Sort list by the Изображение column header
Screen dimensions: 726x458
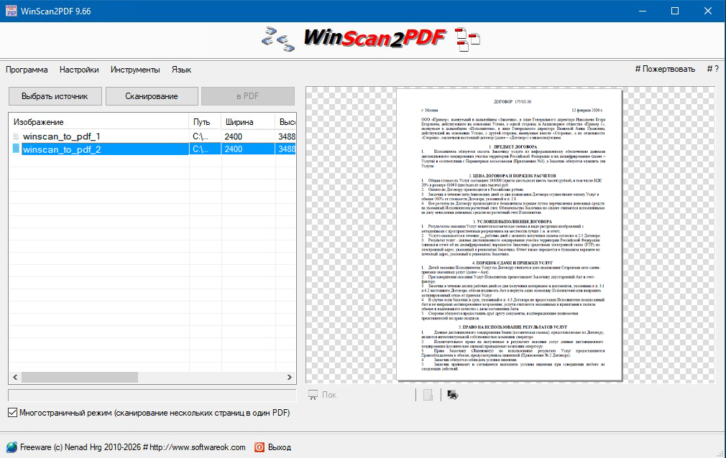click(x=98, y=122)
